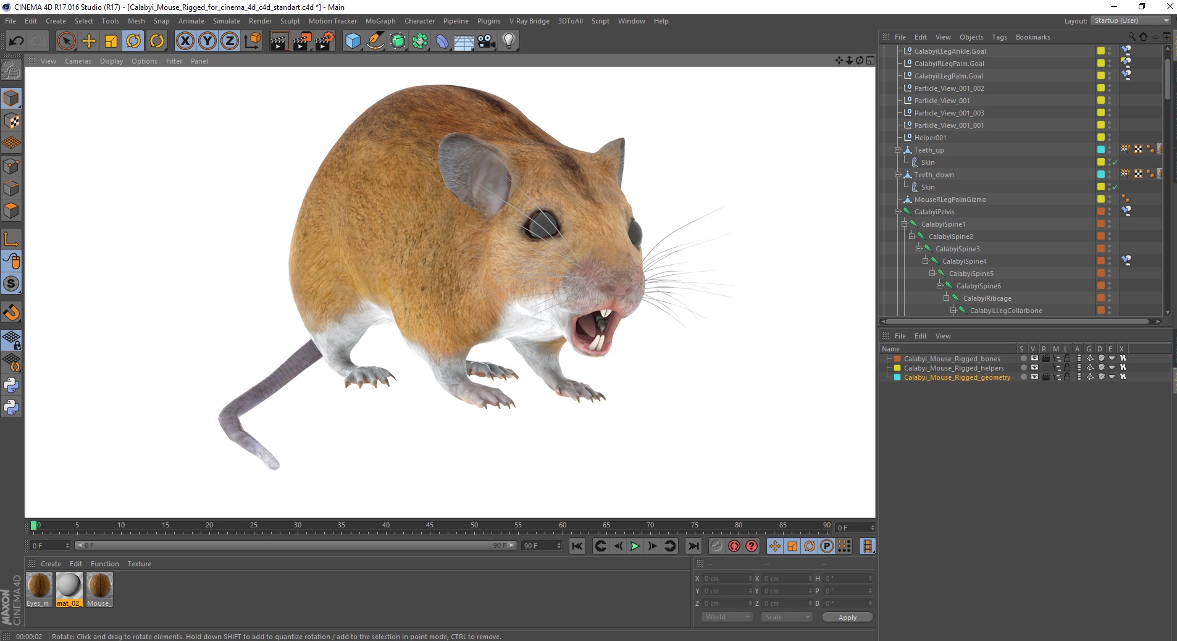
Task: Toggle coordinate system icon
Action: 253,41
